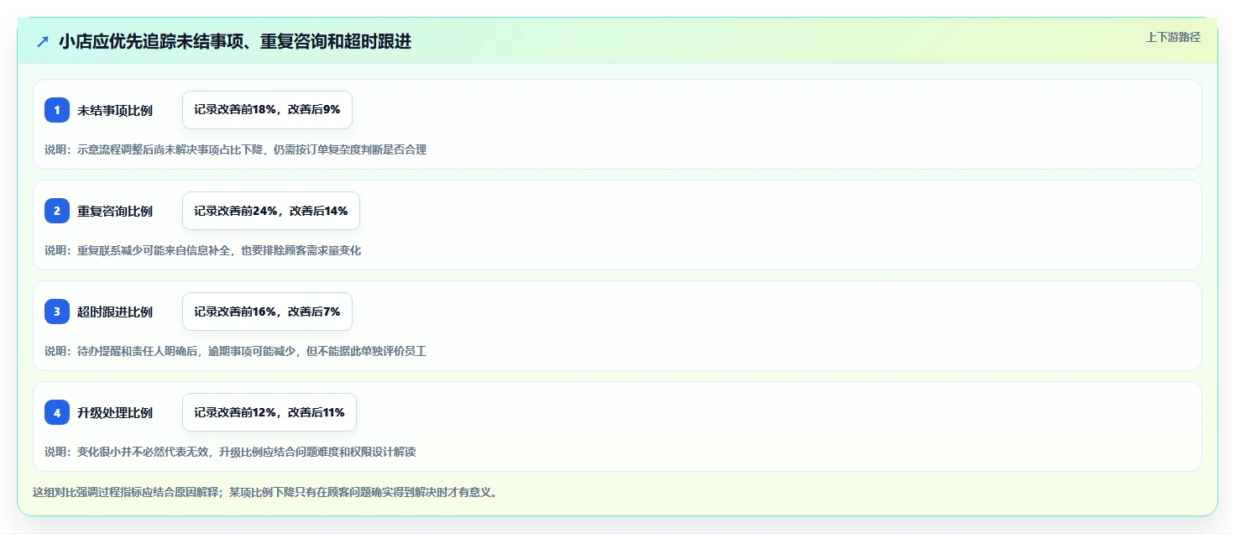The width and height of the screenshot is (1235, 534).
Task: Click the 记录改善前18%，改善后9% value chip
Action: (267, 110)
